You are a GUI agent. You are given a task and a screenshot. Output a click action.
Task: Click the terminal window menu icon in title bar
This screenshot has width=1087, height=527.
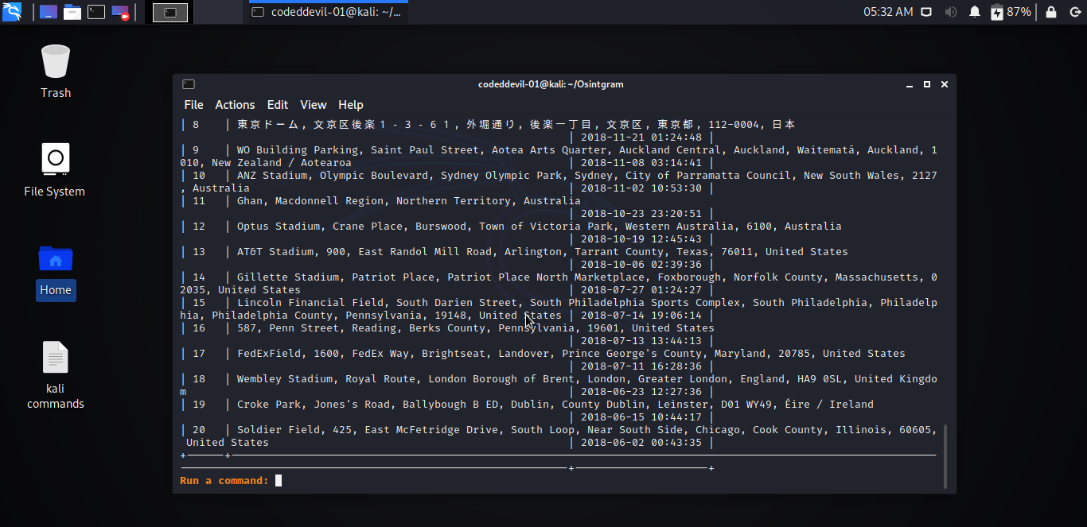click(188, 84)
